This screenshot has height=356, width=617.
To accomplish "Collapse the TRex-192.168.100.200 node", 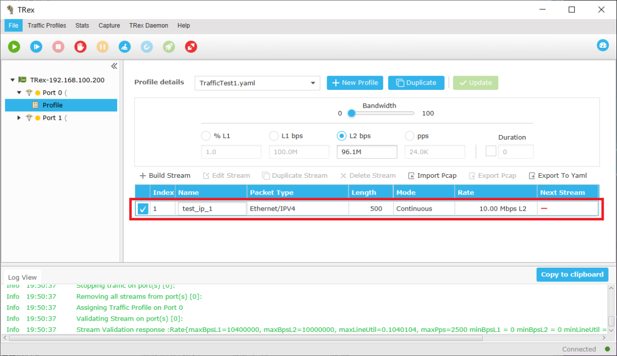I will 12,80.
